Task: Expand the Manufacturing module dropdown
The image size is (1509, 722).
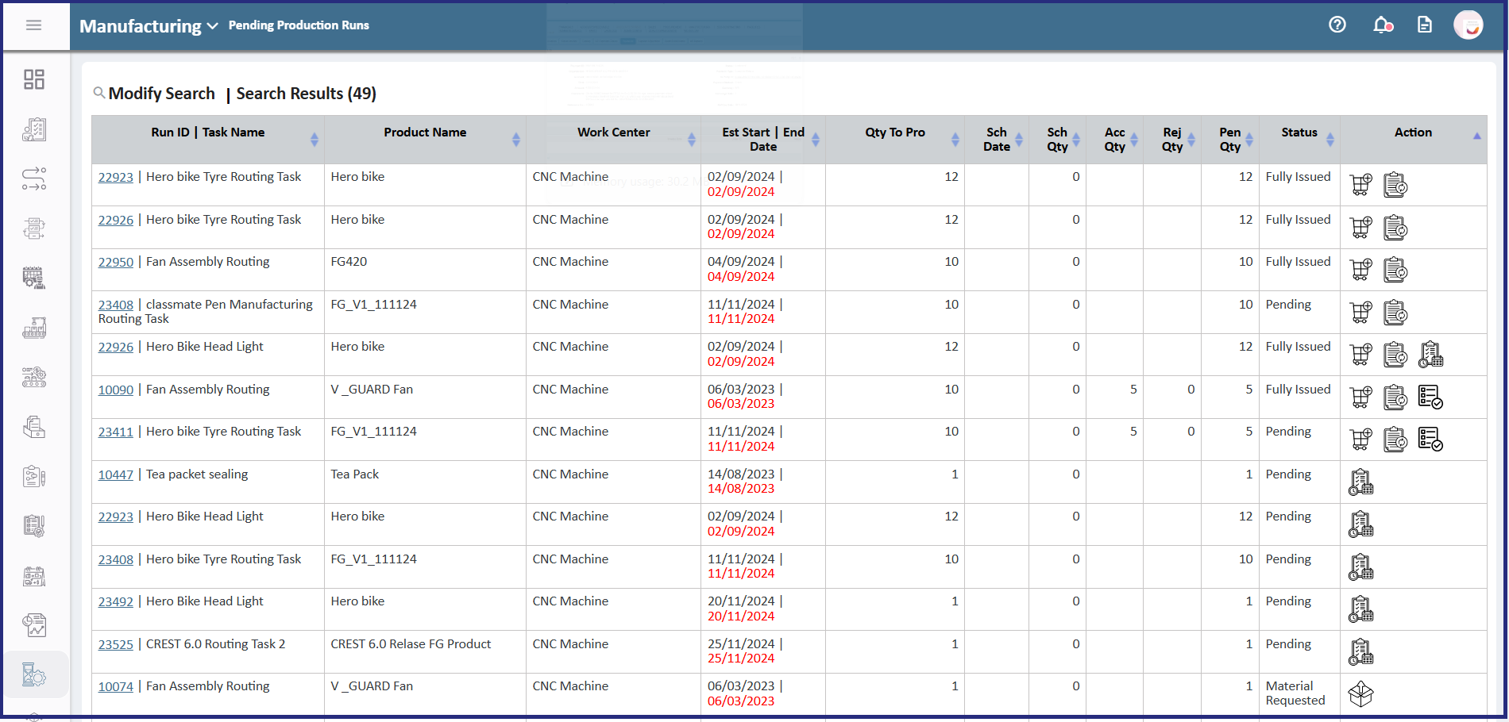Action: click(149, 26)
